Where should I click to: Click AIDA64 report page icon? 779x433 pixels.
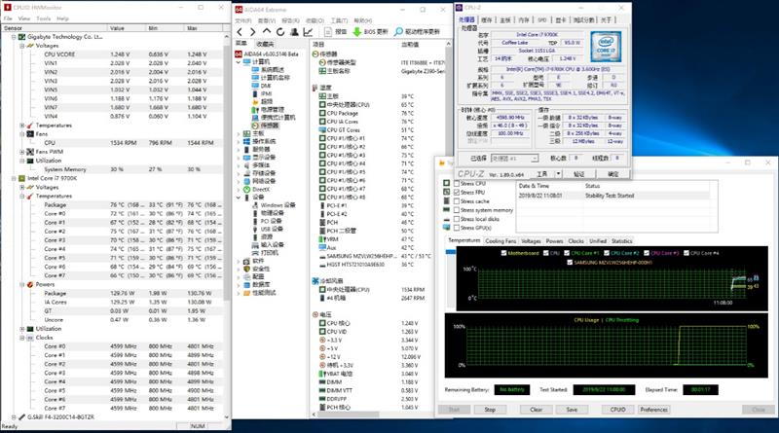tap(328, 32)
